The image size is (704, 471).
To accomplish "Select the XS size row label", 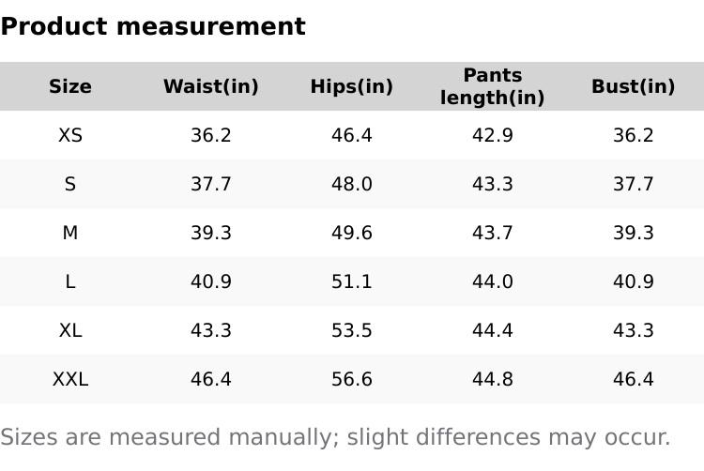I will click(70, 135).
